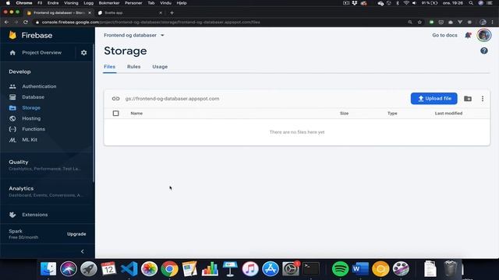Screen dimensions: 499x280
Task: Select Storage in the sidebar
Action: coord(31,108)
